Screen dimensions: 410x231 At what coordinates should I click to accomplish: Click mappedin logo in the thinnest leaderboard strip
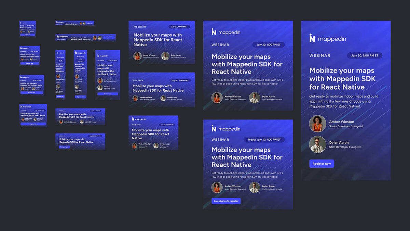pyautogui.click(x=60, y=22)
